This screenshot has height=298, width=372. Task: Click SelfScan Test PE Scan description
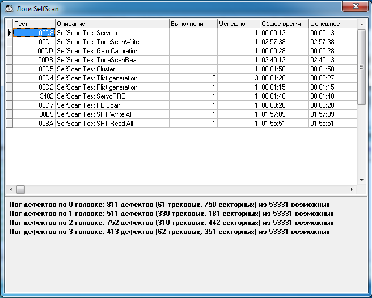[x=112, y=105]
